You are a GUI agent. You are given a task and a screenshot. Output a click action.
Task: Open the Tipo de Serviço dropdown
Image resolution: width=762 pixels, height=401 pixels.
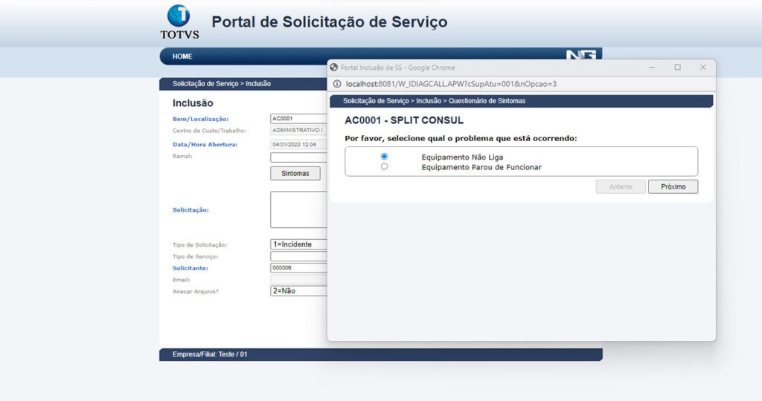point(299,256)
